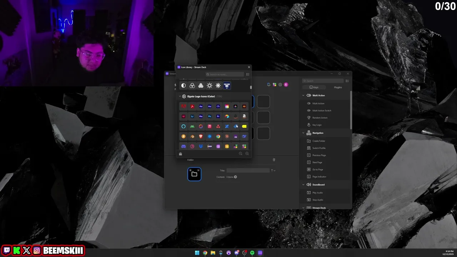The height and width of the screenshot is (257, 457).
Task: Switch to the Plugins tab
Action: pyautogui.click(x=338, y=87)
